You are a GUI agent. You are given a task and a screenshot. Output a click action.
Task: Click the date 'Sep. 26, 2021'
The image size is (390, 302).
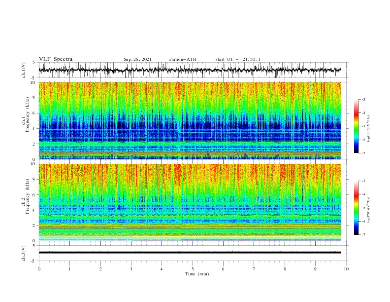click(137, 59)
